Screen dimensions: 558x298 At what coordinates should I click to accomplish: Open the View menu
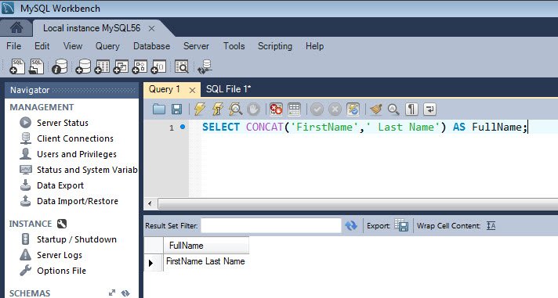tap(73, 46)
